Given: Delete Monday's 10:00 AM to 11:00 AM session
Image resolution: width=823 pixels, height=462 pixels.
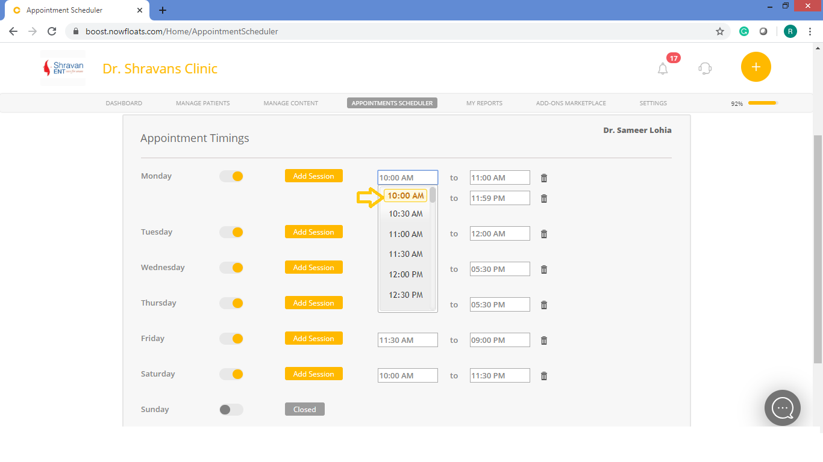Looking at the screenshot, I should tap(544, 178).
